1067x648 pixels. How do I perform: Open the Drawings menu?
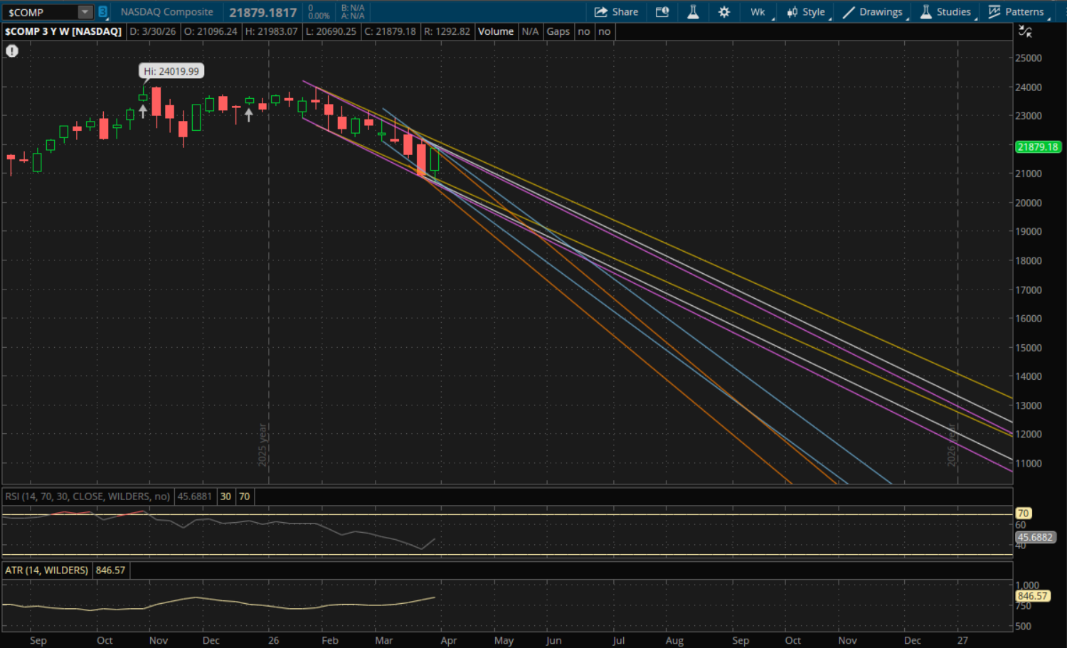[874, 12]
